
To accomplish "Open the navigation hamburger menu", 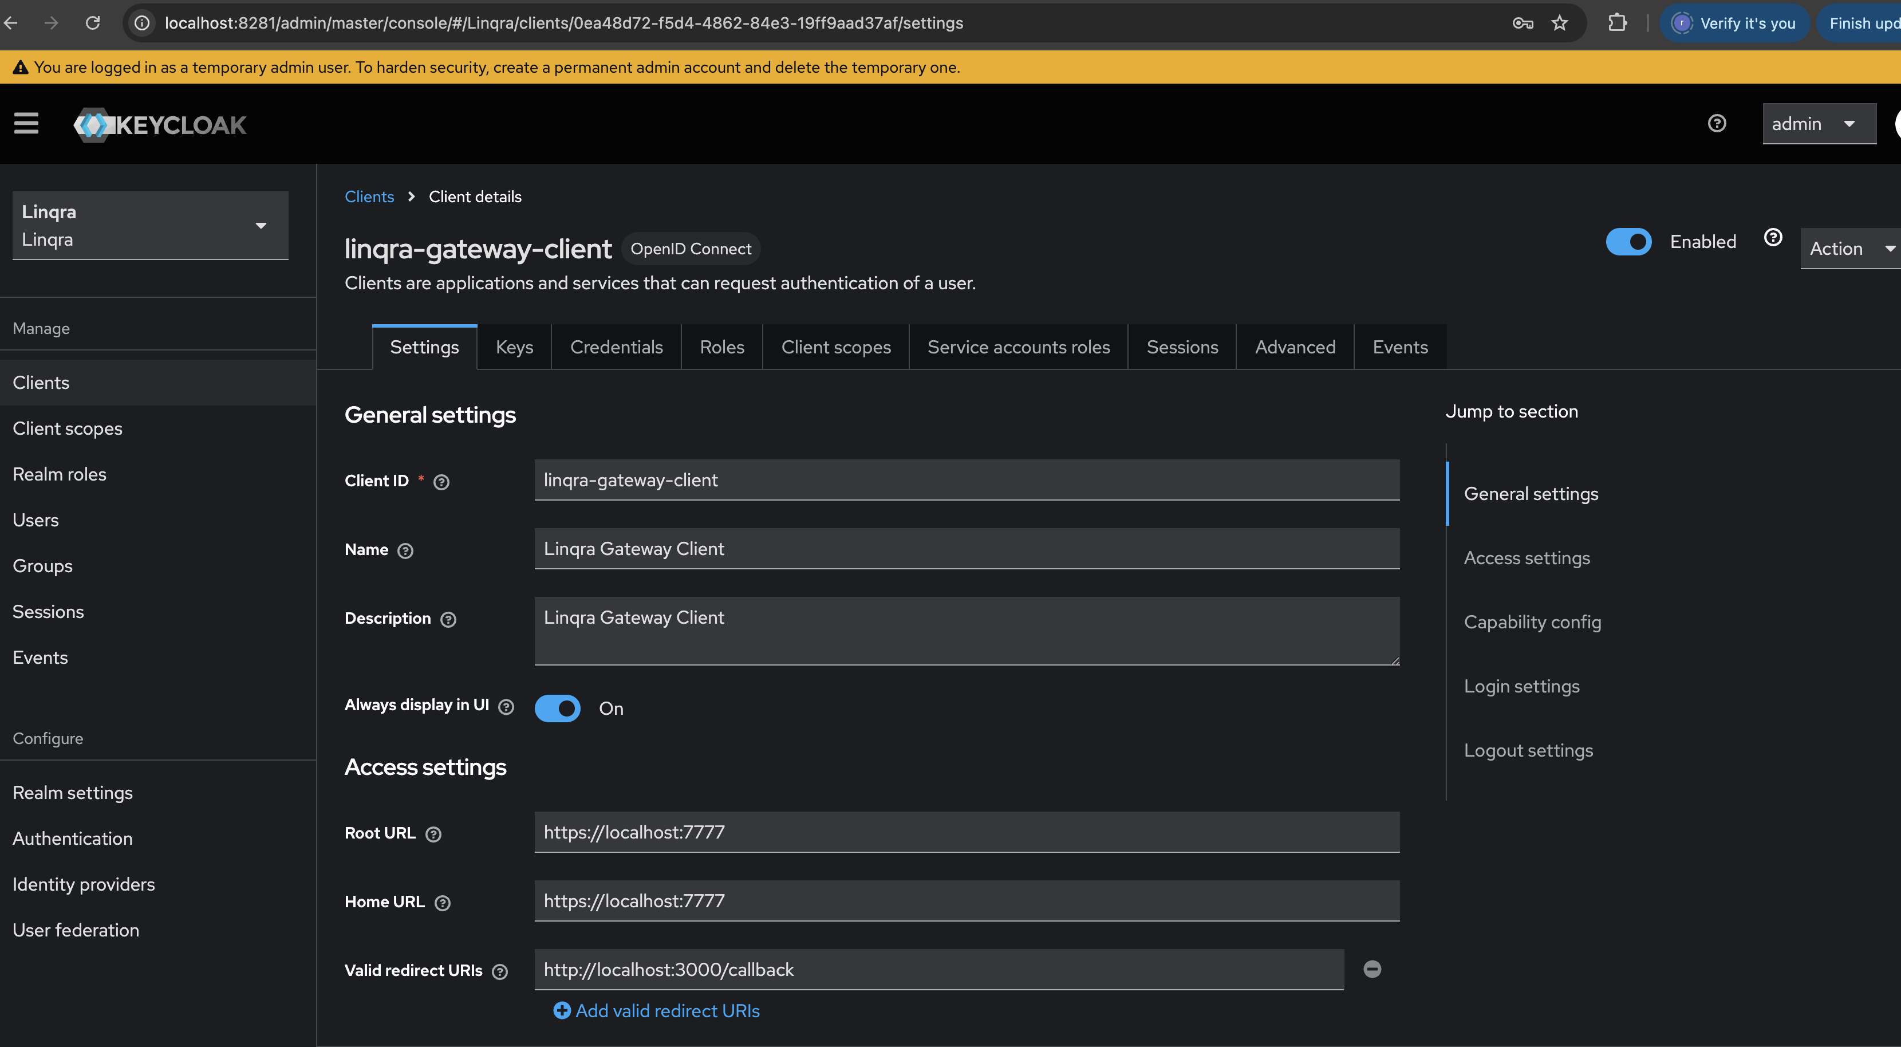I will (26, 123).
